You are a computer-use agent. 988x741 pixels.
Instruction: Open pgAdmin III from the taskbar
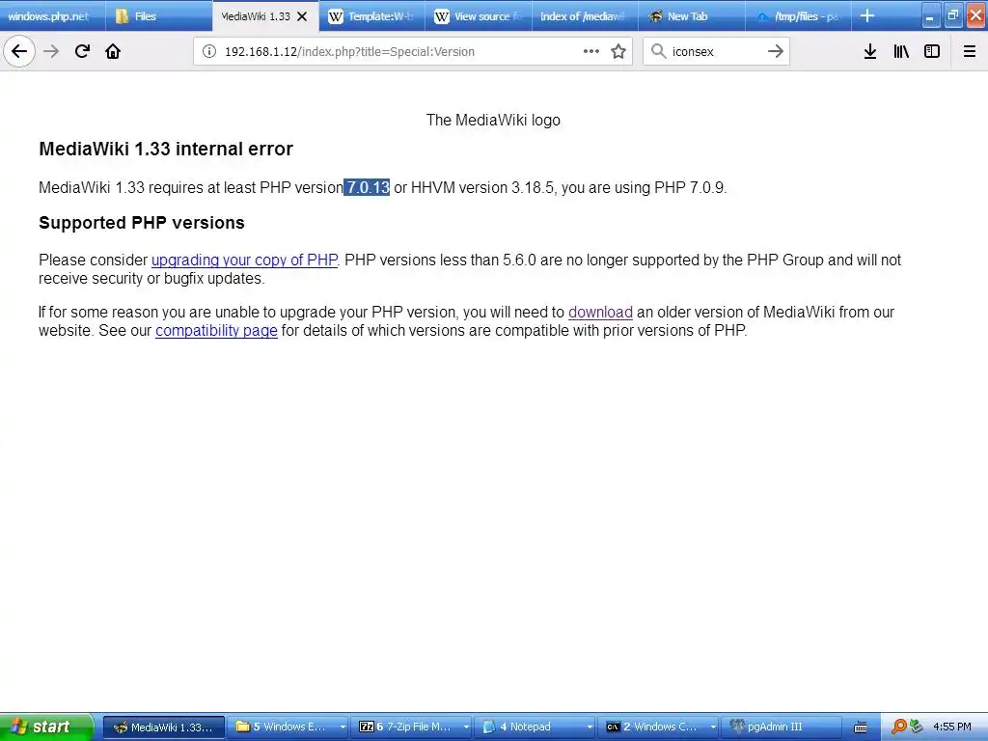pos(782,727)
